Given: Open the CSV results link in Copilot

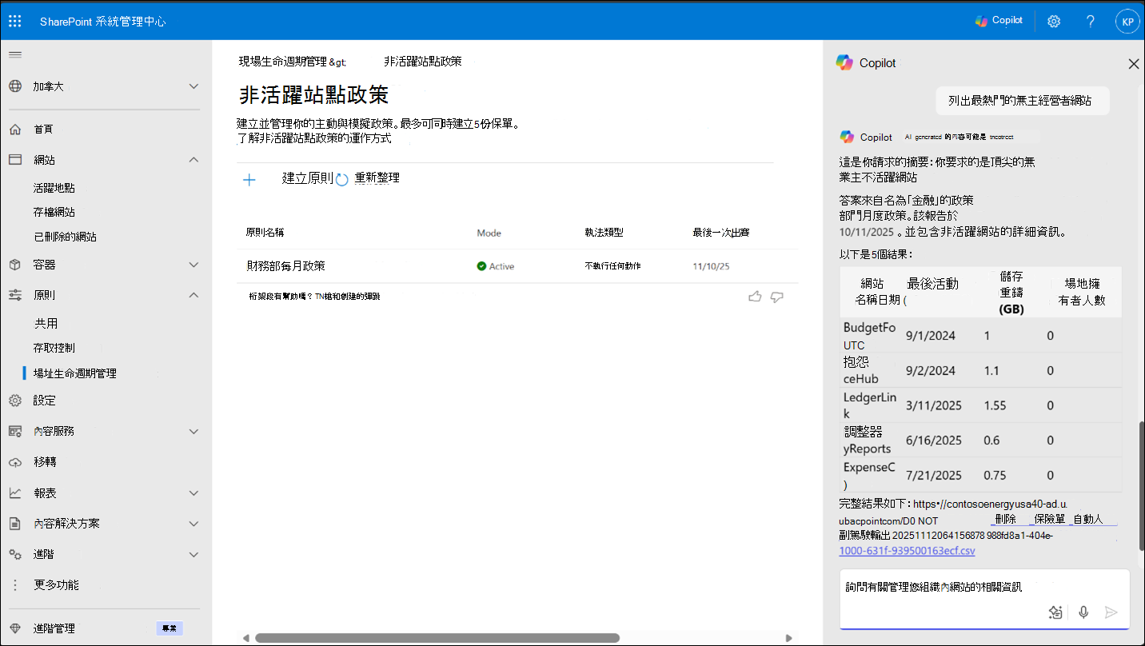Looking at the screenshot, I should pos(907,550).
